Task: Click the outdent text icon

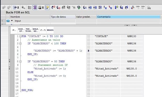Action: [95, 7]
